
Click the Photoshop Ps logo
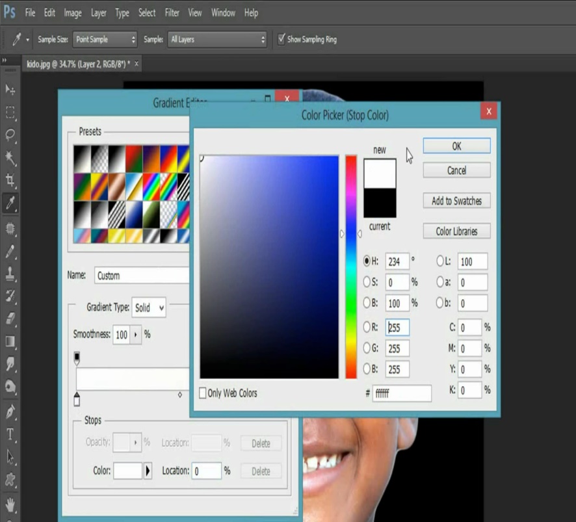click(9, 12)
